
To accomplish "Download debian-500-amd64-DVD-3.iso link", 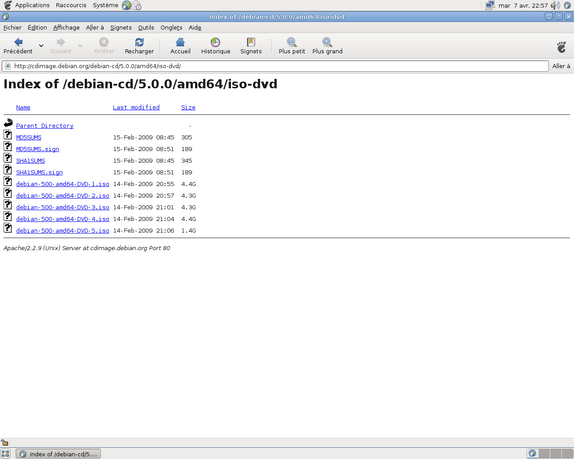I will click(63, 208).
